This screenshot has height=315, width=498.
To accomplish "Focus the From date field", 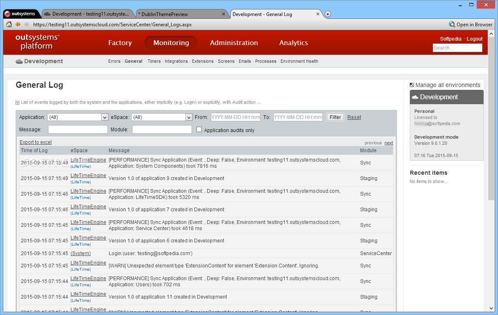I will (236, 117).
